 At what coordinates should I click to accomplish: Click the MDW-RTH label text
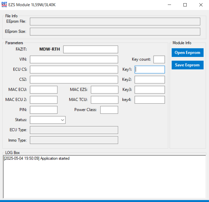pyautogui.click(x=50, y=49)
